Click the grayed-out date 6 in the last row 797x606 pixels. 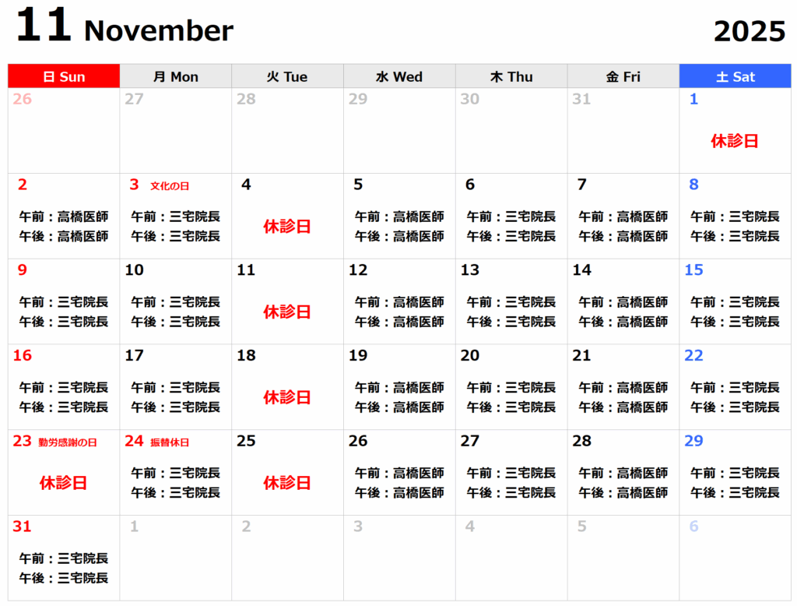coord(693,527)
